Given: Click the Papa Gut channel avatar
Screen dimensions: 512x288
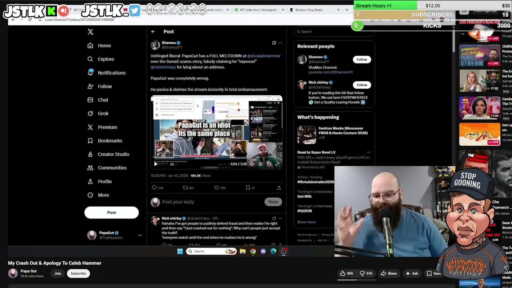Looking at the screenshot, I should click(x=13, y=273).
